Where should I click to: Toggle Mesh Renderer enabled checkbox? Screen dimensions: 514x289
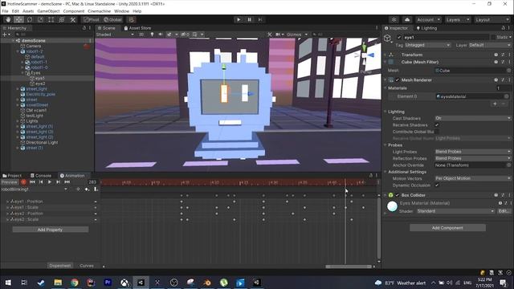tap(398, 80)
